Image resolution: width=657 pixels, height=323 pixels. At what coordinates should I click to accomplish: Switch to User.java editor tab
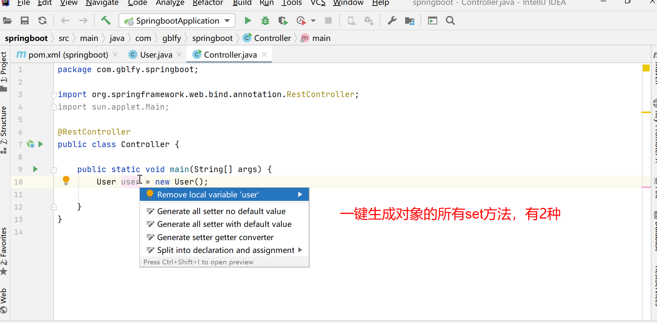coord(156,55)
